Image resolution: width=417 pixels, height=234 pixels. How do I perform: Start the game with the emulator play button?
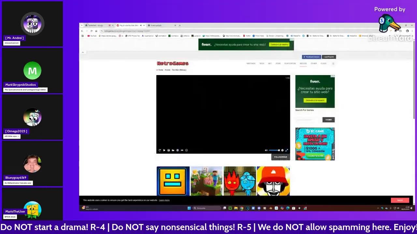coord(164,150)
